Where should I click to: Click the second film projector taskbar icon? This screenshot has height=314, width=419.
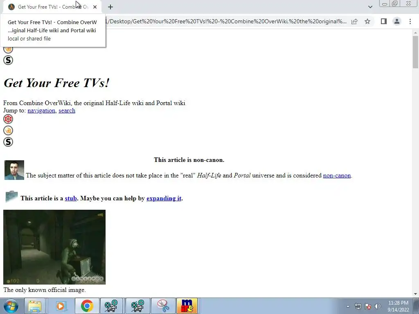pyautogui.click(x=137, y=306)
